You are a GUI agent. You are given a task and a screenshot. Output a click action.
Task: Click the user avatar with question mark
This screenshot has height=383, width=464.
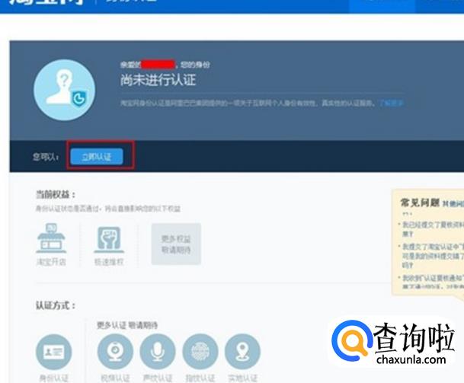[x=65, y=90]
